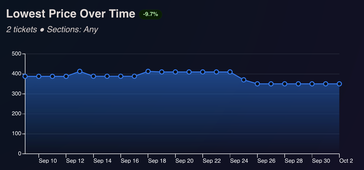This screenshot has width=364, height=170.
Task: Select the data point above the Sep 10 tick
Action: [x=39, y=76]
